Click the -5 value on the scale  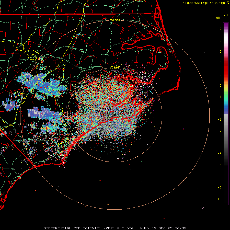coord(220,165)
